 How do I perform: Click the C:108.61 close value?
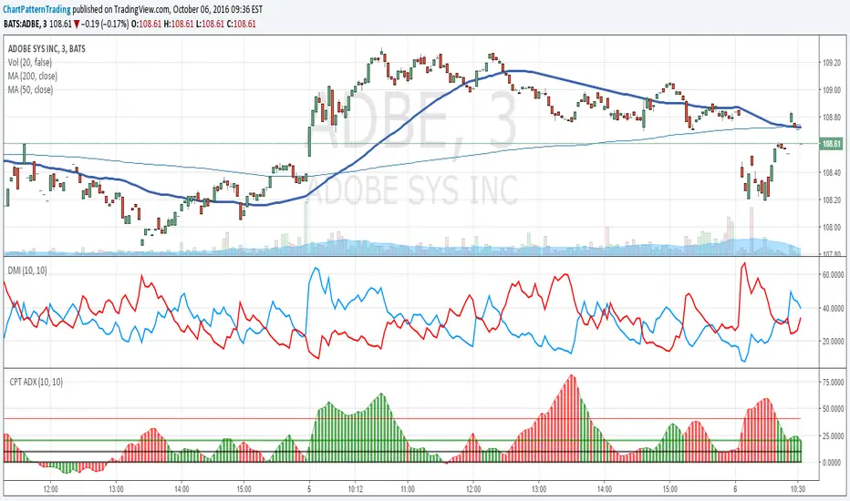click(x=242, y=24)
